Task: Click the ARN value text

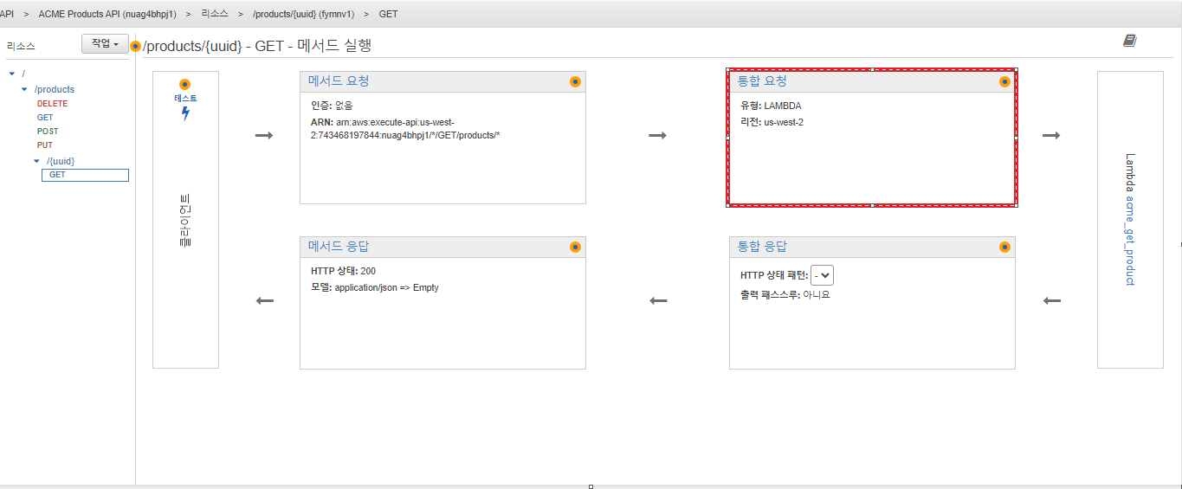Action: tap(405, 129)
